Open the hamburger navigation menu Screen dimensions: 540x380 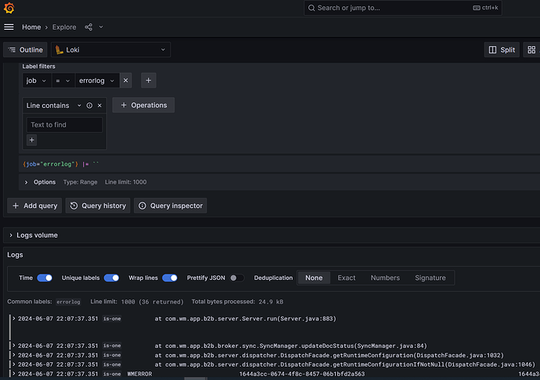coord(9,27)
